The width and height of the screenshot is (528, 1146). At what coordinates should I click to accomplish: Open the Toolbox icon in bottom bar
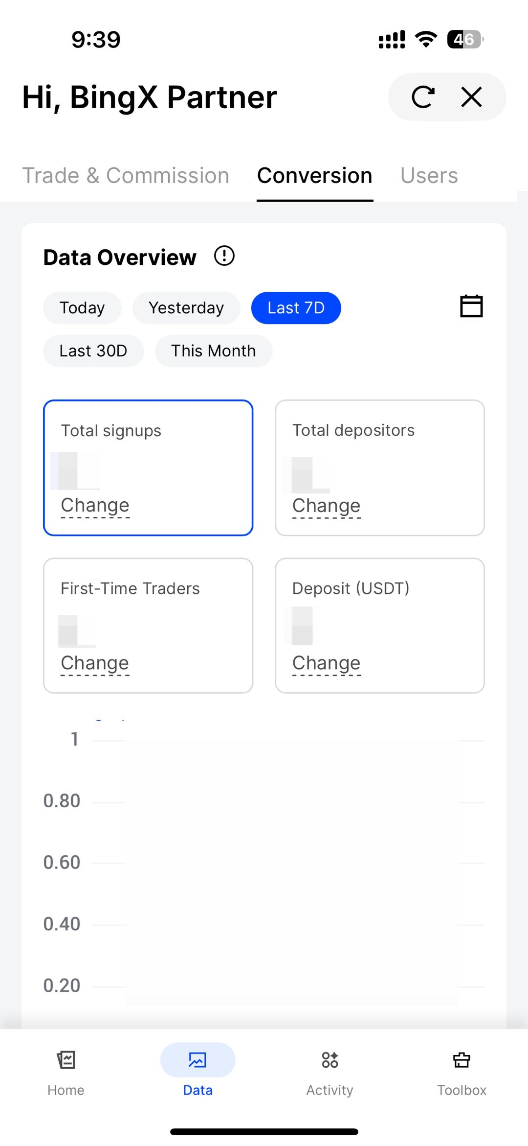(462, 1060)
